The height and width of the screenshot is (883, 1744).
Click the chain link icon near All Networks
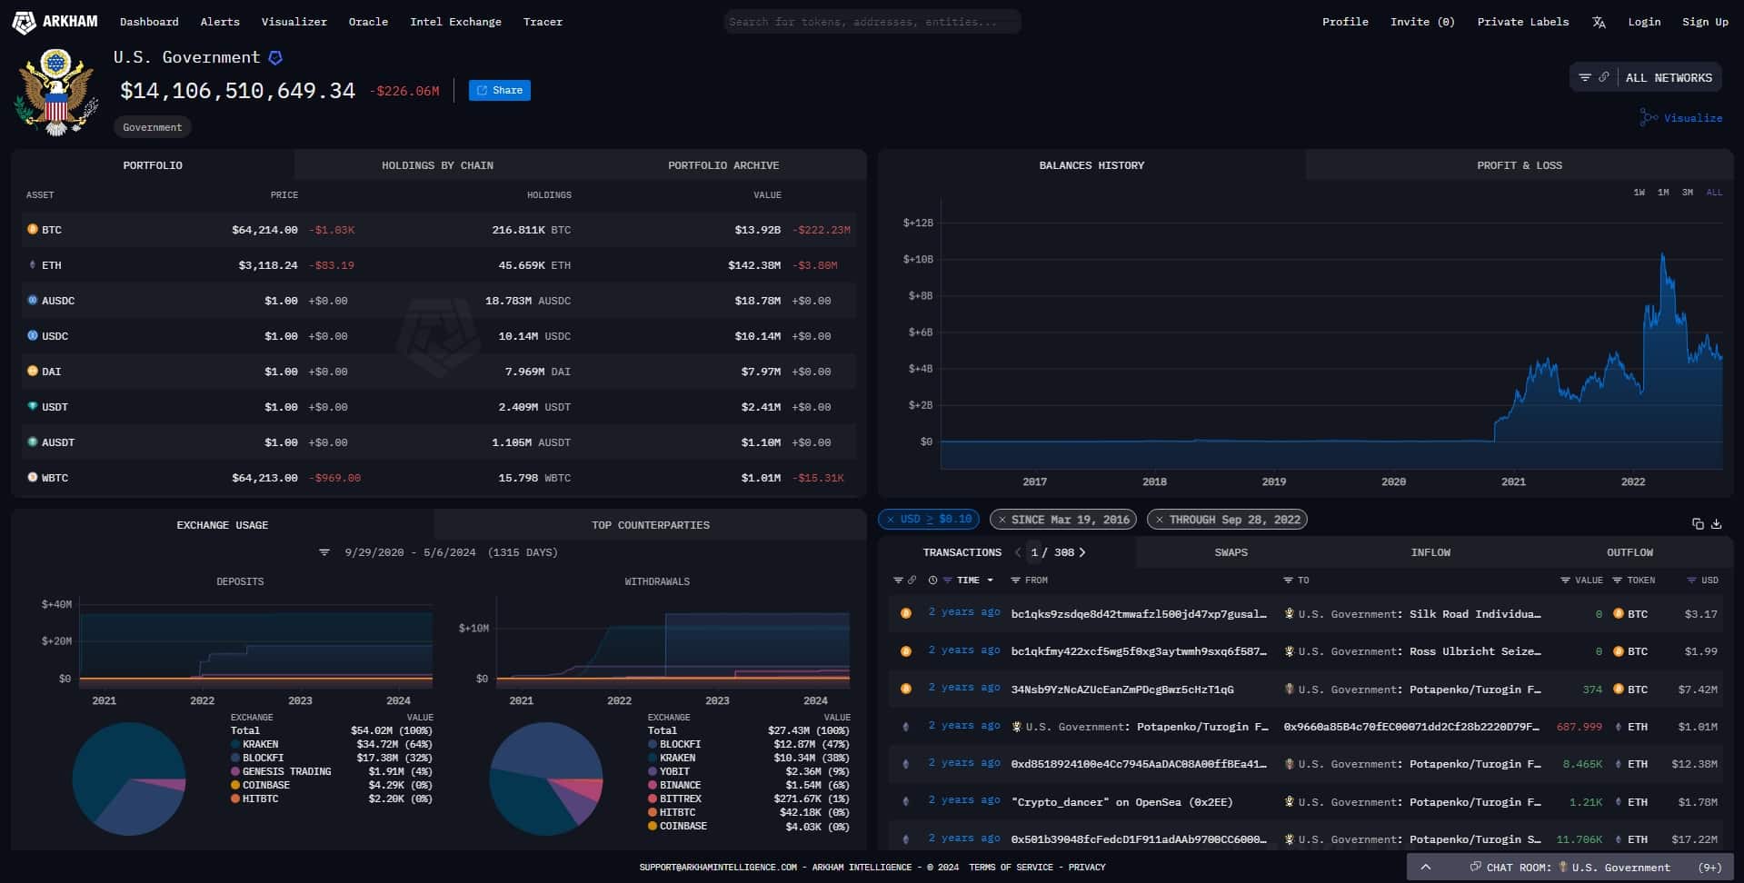(x=1604, y=78)
